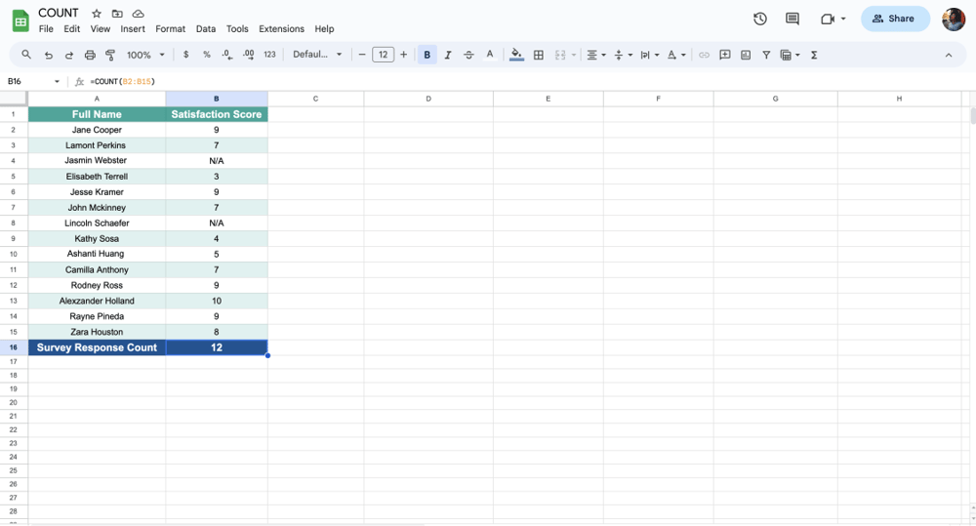Image resolution: width=976 pixels, height=526 pixels.
Task: Click the print icon in toolbar
Action: [x=90, y=56]
